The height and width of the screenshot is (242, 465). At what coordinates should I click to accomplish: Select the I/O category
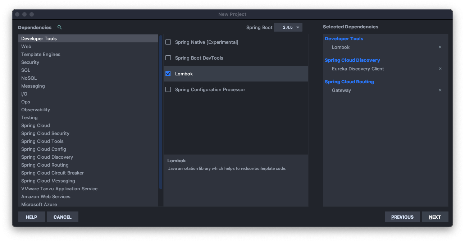tap(88, 94)
